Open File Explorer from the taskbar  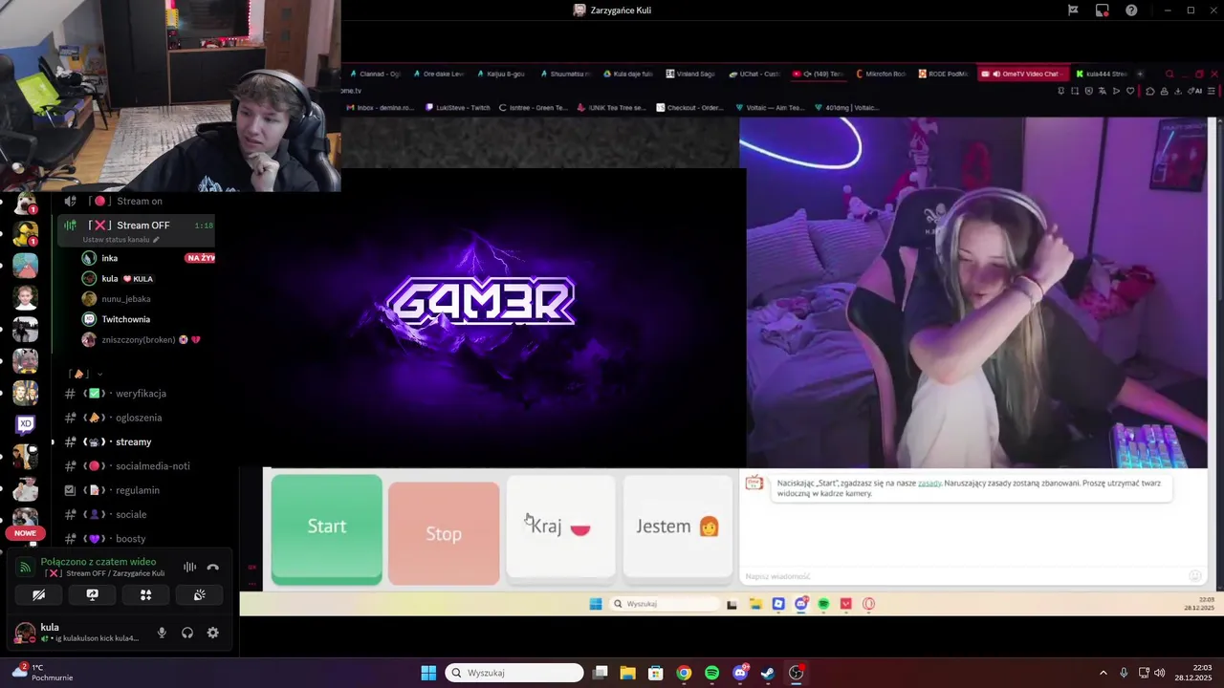627,673
